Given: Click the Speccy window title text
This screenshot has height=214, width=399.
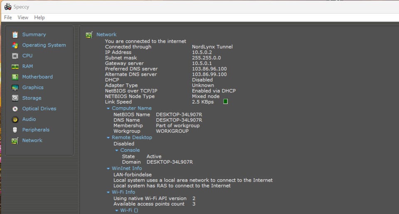Looking at the screenshot, I should (x=21, y=7).
